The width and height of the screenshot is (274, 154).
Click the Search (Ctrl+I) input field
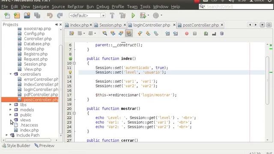[236, 7]
